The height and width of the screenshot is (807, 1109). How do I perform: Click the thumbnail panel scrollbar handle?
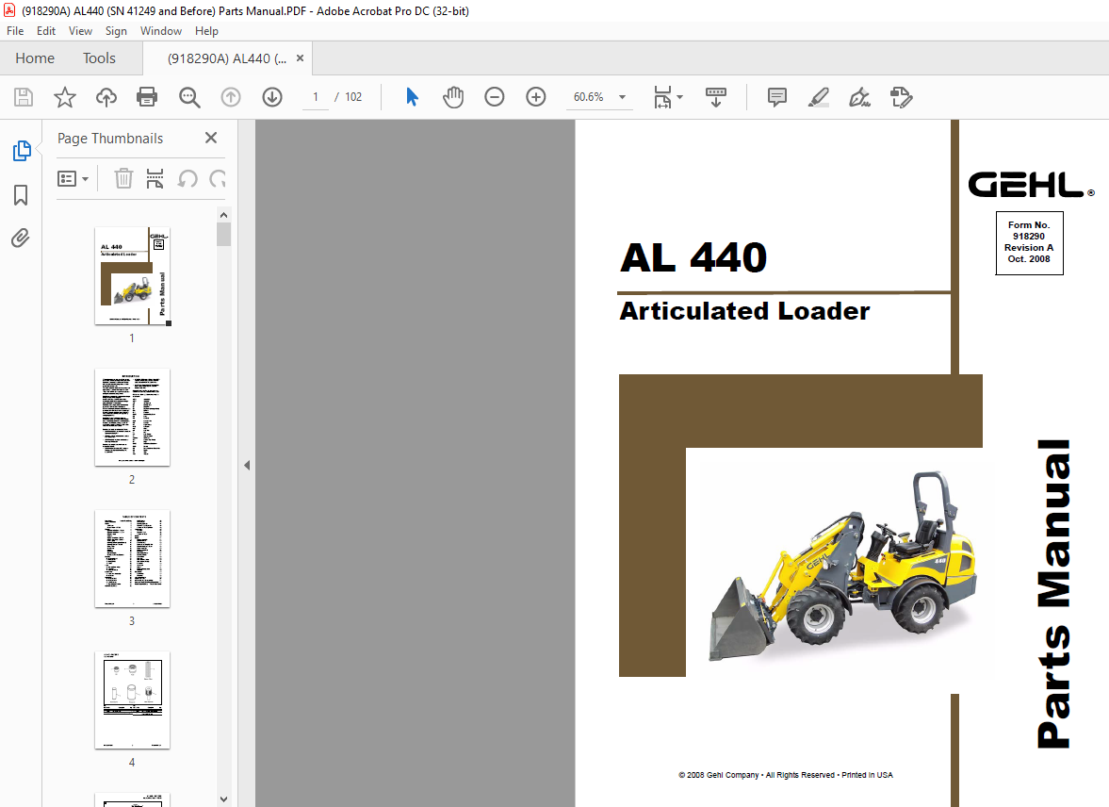click(223, 235)
